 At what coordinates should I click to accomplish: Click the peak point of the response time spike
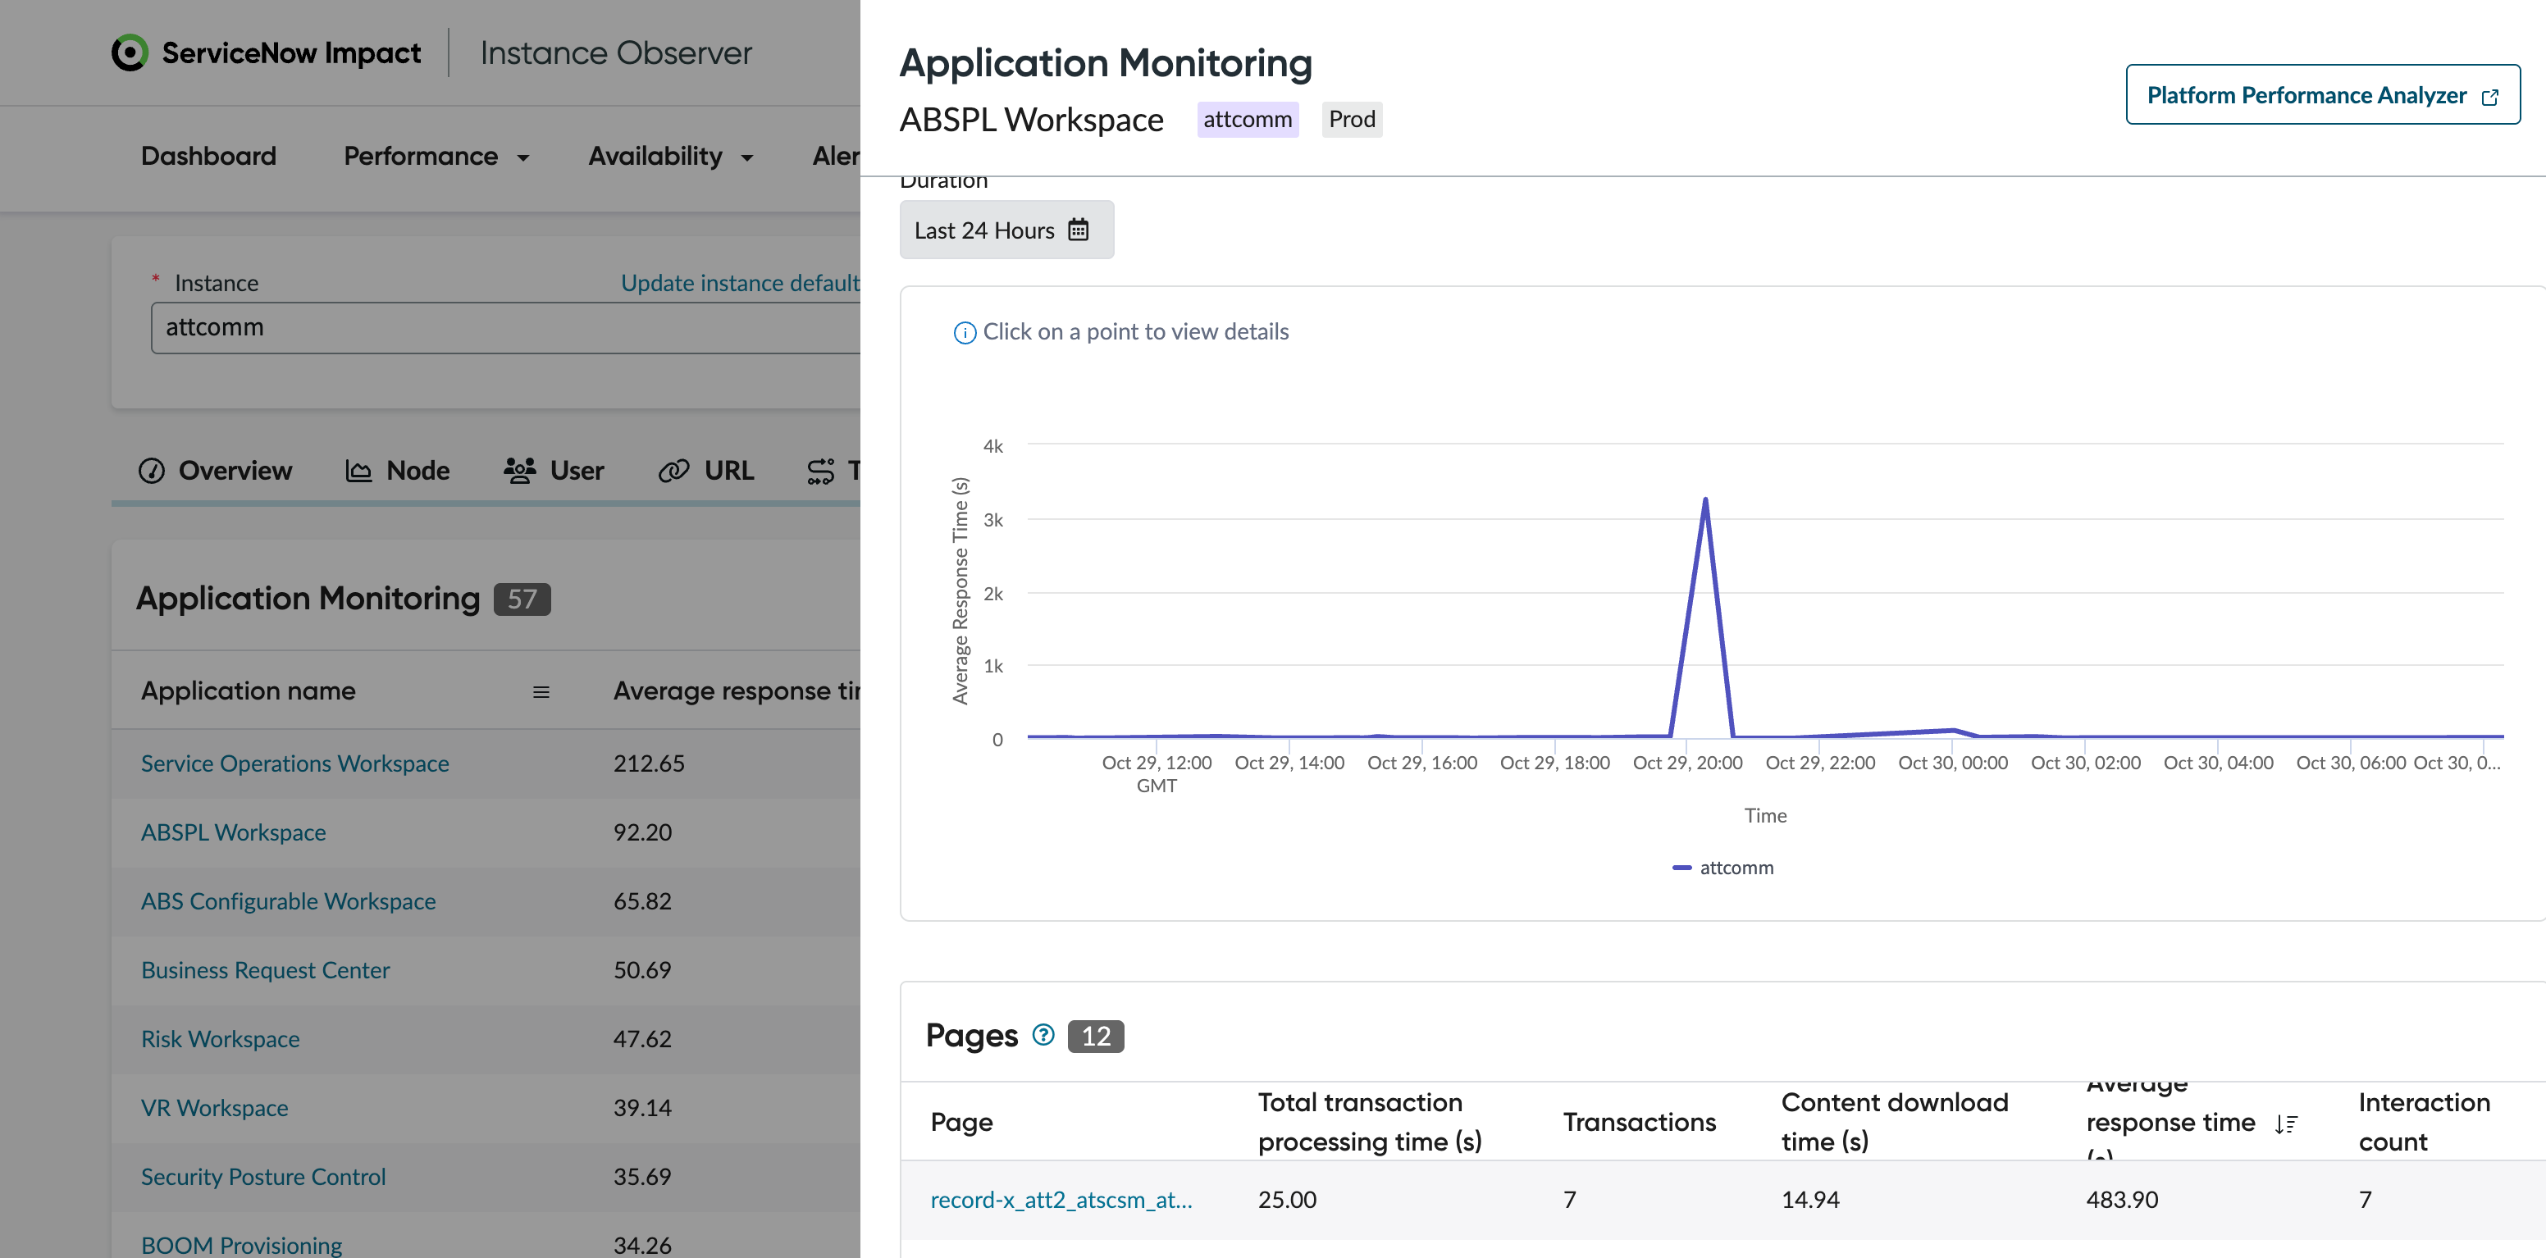point(1705,499)
